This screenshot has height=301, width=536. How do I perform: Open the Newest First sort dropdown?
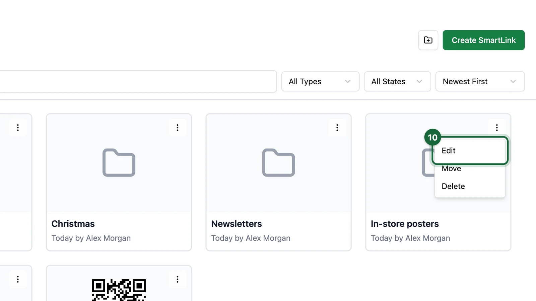480,81
